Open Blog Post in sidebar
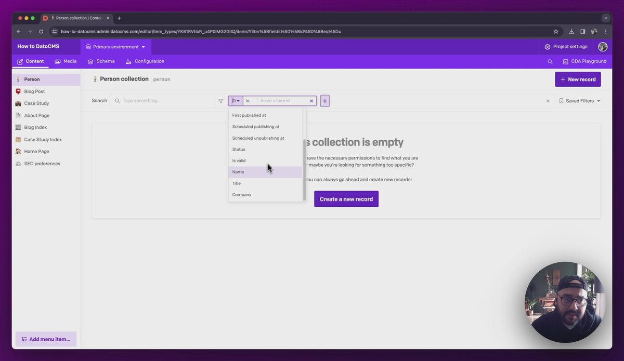The image size is (624, 361). 34,91
